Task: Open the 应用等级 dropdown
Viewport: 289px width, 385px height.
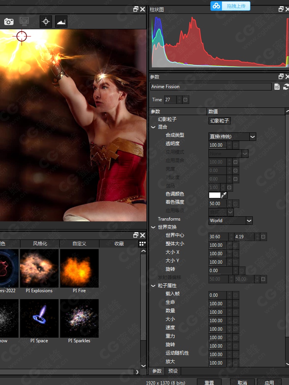Action: point(221,212)
